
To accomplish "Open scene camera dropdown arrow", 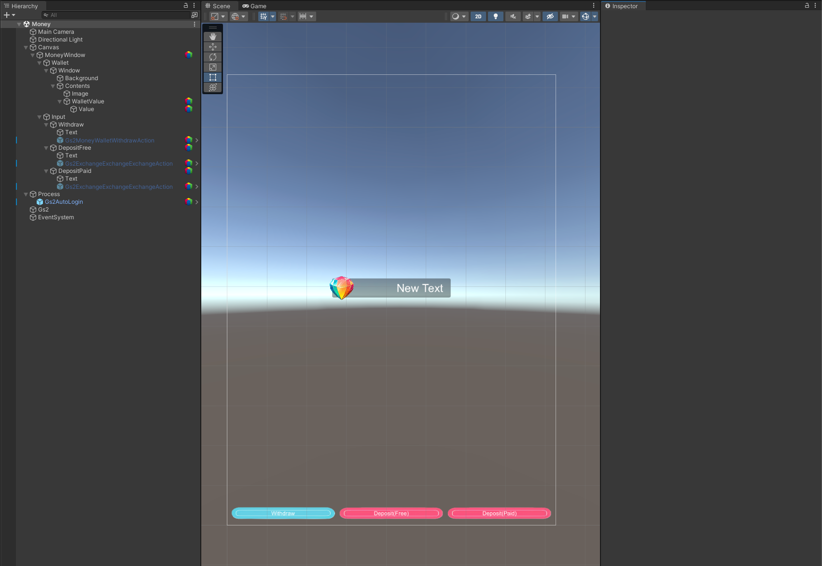I will 573,16.
